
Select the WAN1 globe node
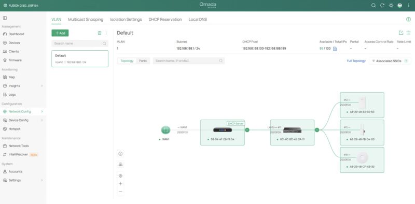click(165, 130)
